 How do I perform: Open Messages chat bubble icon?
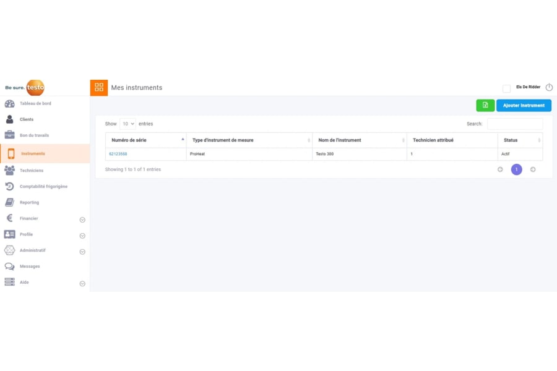pyautogui.click(x=9, y=267)
